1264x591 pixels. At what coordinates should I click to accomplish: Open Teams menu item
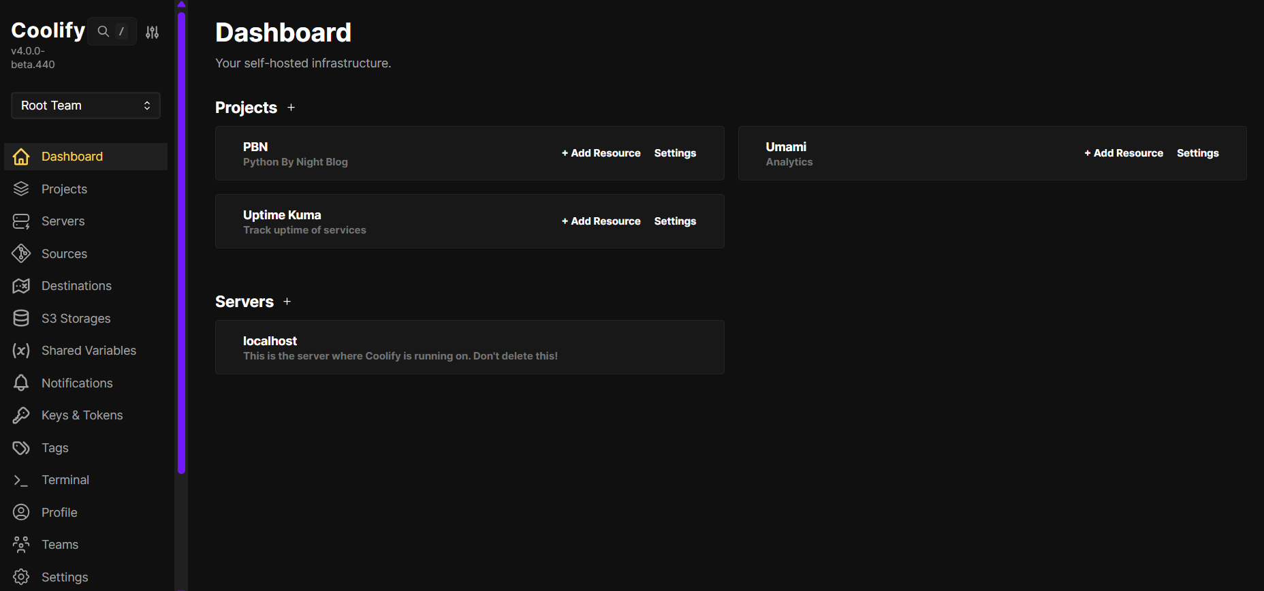coord(86,545)
